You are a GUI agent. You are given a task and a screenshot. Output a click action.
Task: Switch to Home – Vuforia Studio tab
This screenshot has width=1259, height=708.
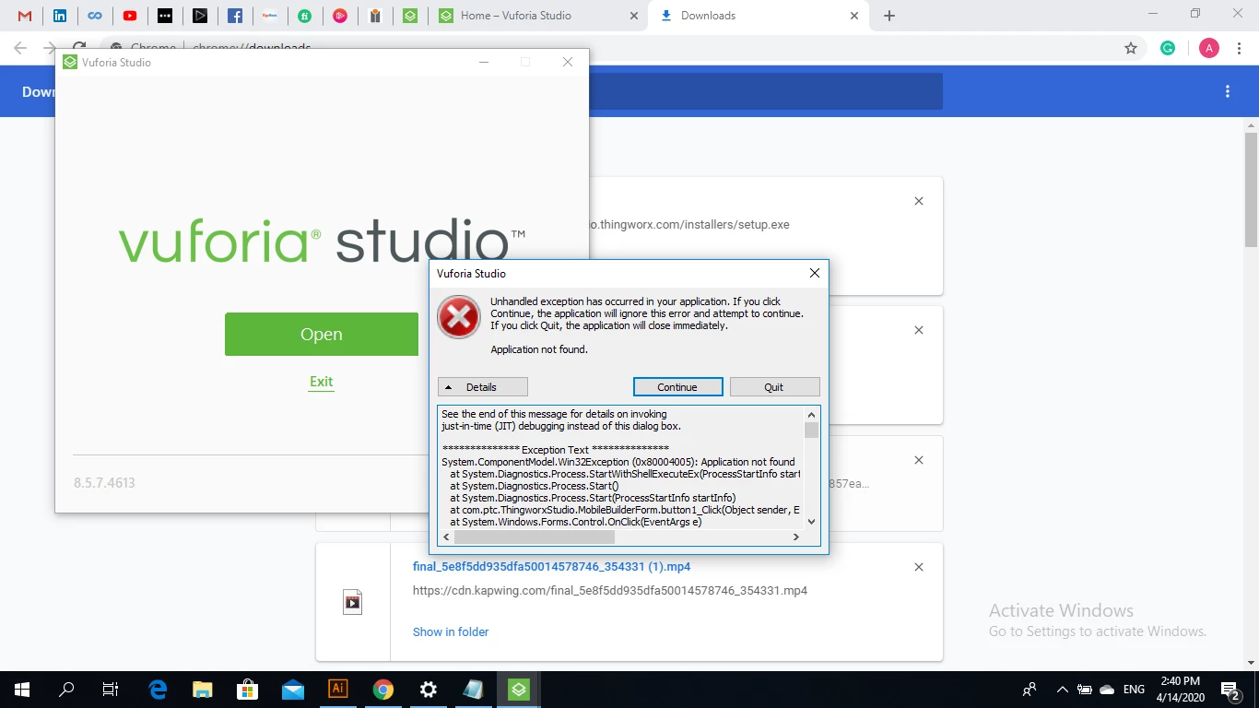point(539,16)
